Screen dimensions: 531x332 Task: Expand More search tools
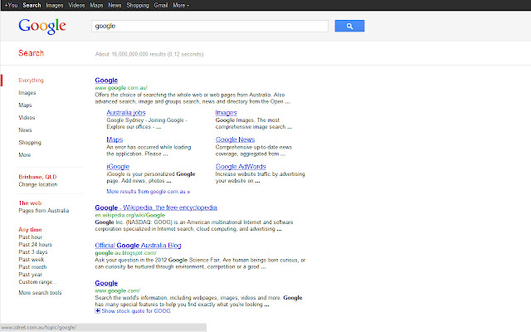pyautogui.click(x=40, y=293)
